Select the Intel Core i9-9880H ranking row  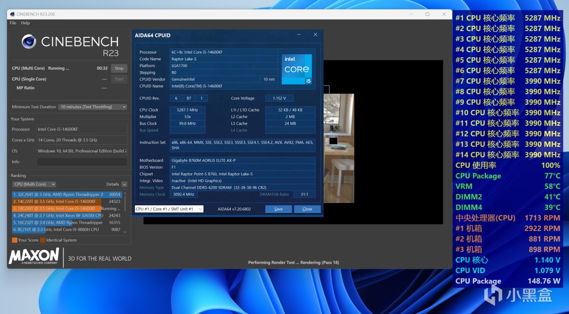(67, 230)
